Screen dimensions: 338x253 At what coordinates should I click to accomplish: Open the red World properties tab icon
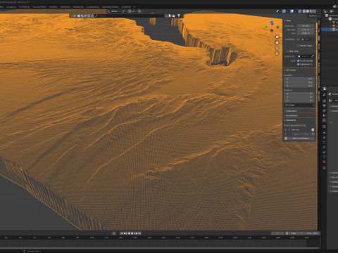pos(324,120)
